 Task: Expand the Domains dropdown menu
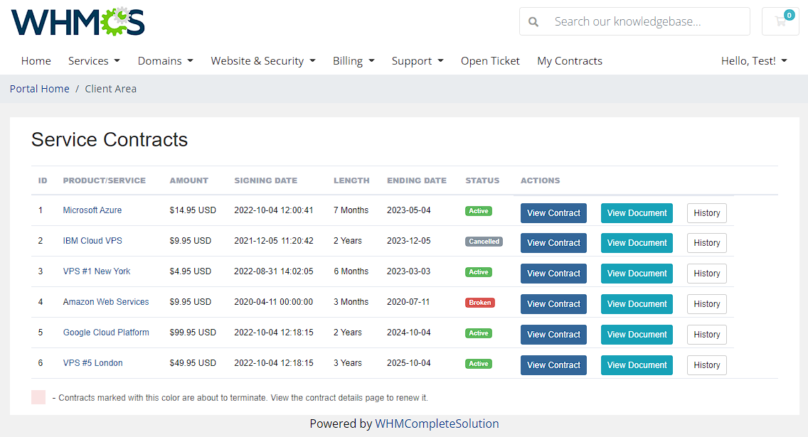pyautogui.click(x=166, y=60)
